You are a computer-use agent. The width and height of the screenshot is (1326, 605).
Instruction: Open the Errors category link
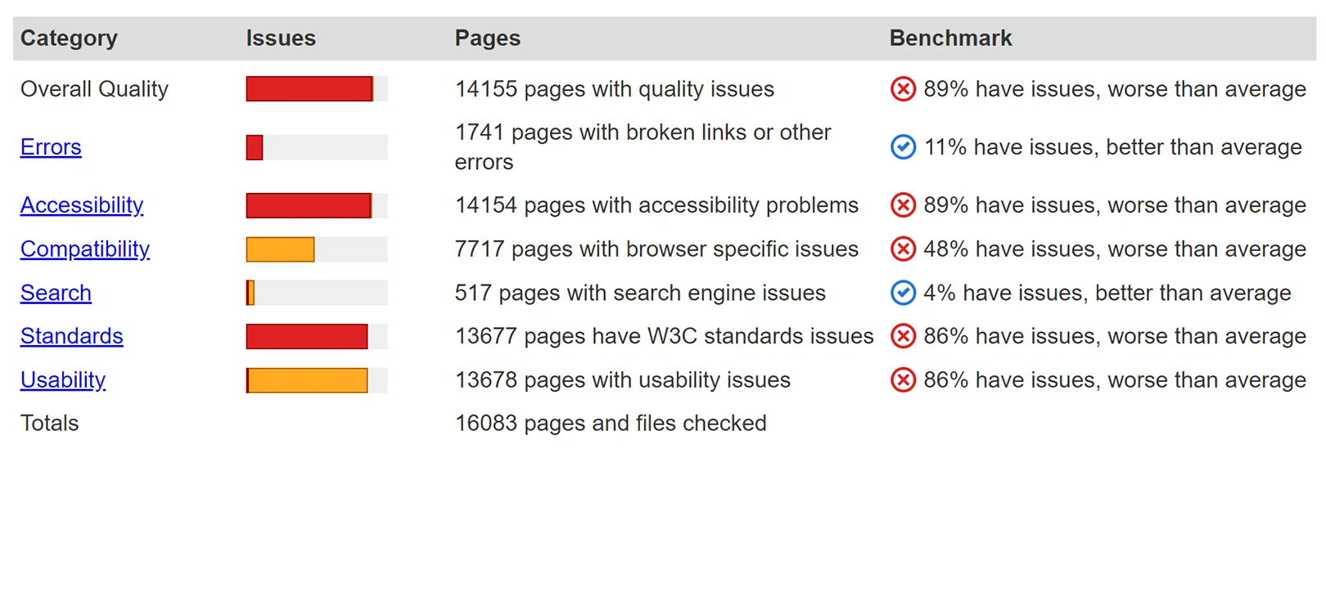[x=51, y=147]
